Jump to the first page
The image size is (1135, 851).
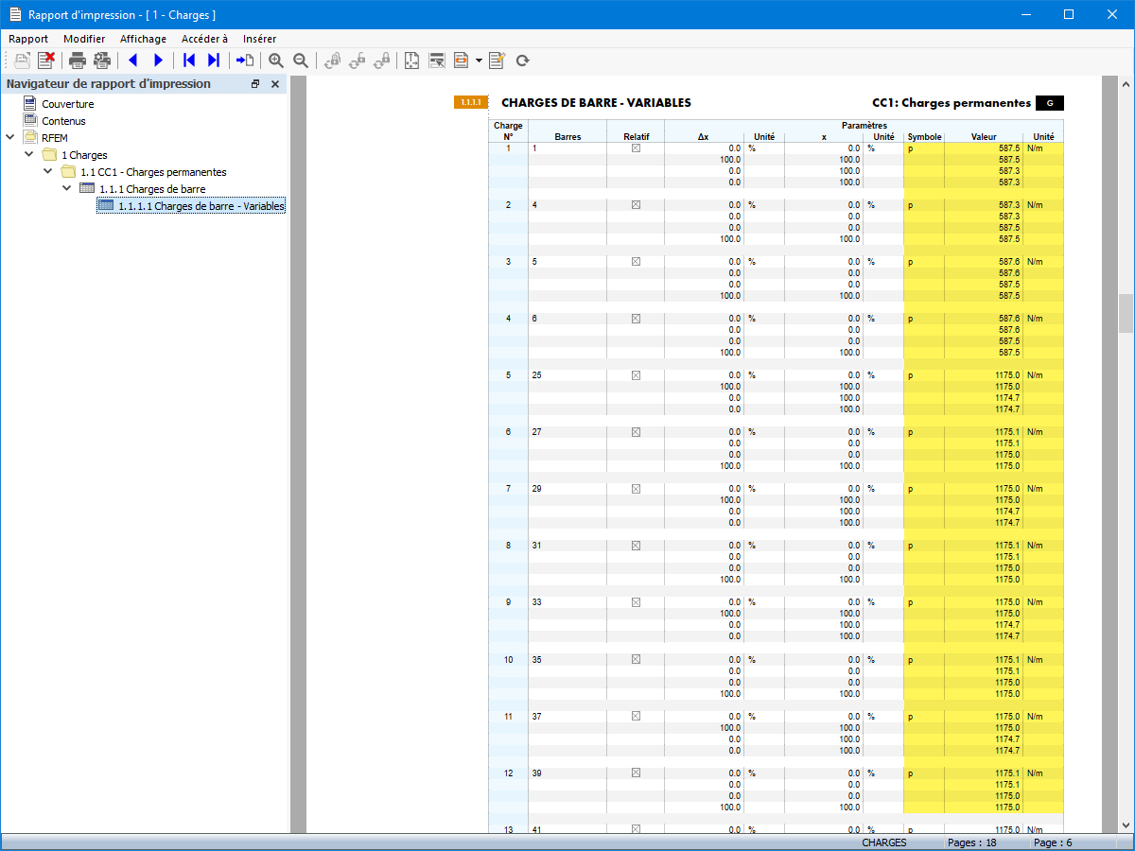(189, 61)
